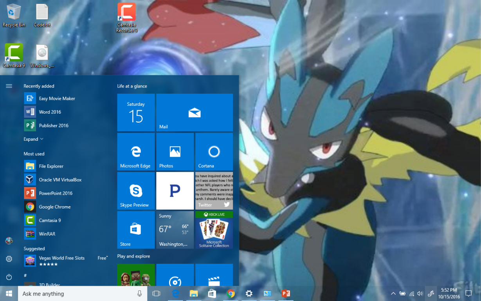
Task: Launch Skype Preview tile
Action: (x=135, y=191)
